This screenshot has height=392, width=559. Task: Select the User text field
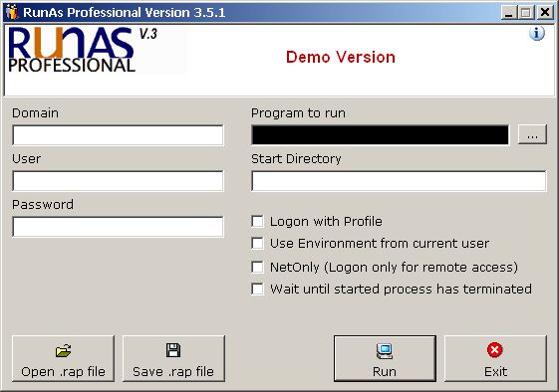(118, 181)
